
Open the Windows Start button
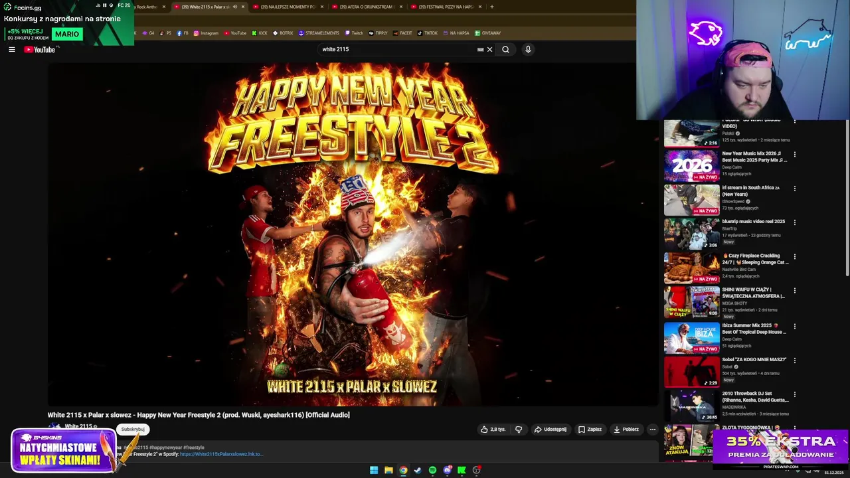pos(374,470)
